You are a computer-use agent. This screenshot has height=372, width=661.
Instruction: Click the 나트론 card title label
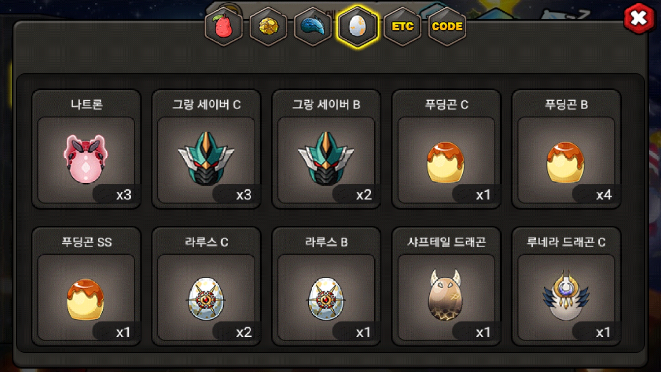point(87,104)
